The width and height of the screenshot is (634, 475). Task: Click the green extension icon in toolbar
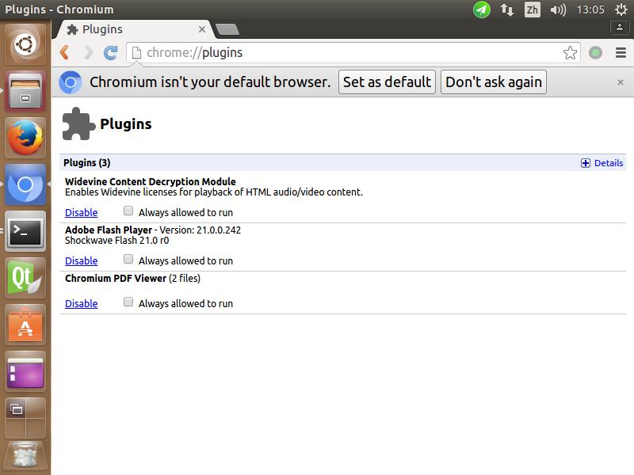click(x=596, y=53)
